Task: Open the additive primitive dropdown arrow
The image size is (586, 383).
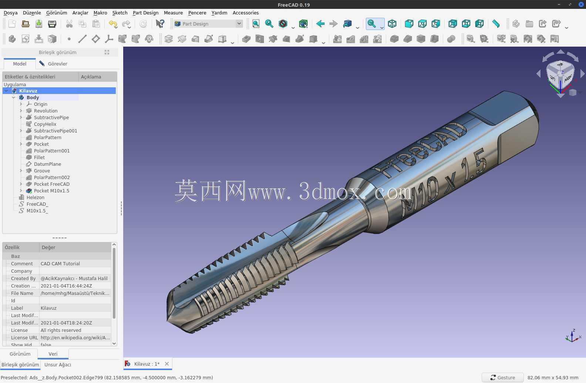Action: tap(232, 42)
